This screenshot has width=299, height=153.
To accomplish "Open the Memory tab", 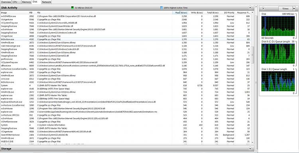I will [x=26, y=2].
